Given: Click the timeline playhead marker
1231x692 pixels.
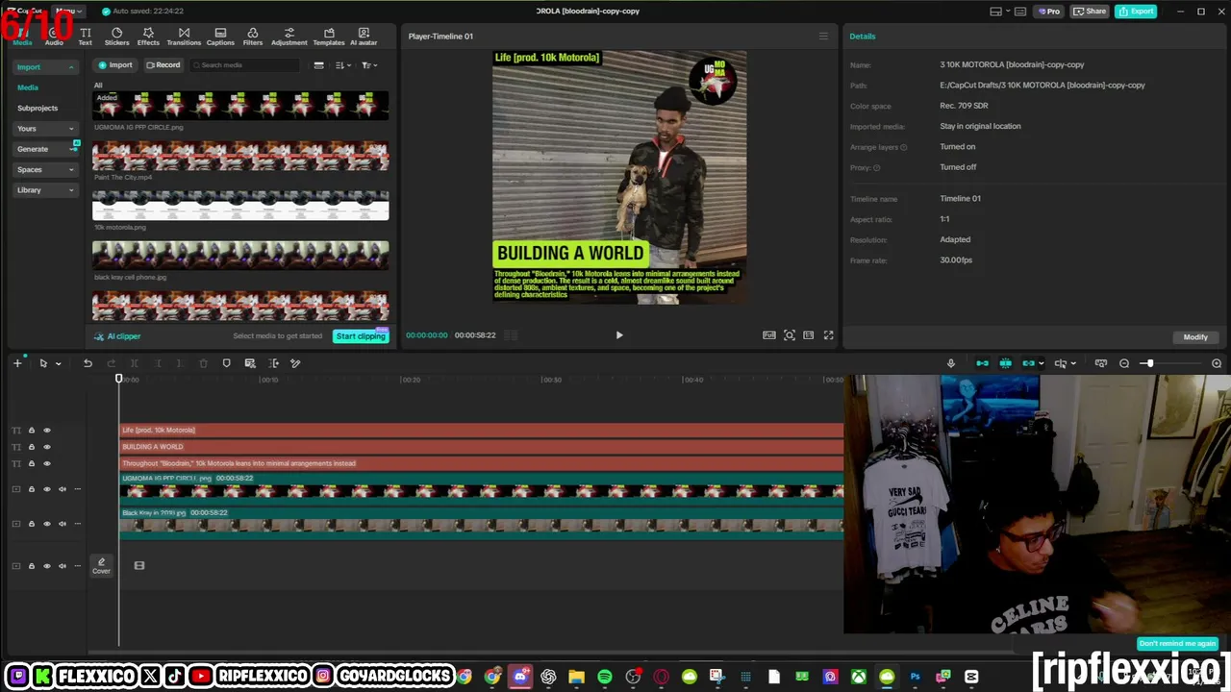Looking at the screenshot, I should pyautogui.click(x=119, y=380).
